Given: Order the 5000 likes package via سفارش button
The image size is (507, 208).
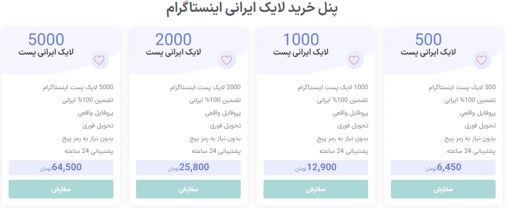Looking at the screenshot, I should (x=61, y=189).
